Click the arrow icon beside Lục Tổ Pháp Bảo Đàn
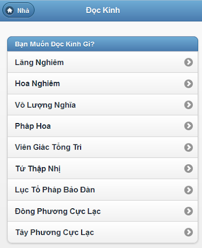 tap(188, 190)
